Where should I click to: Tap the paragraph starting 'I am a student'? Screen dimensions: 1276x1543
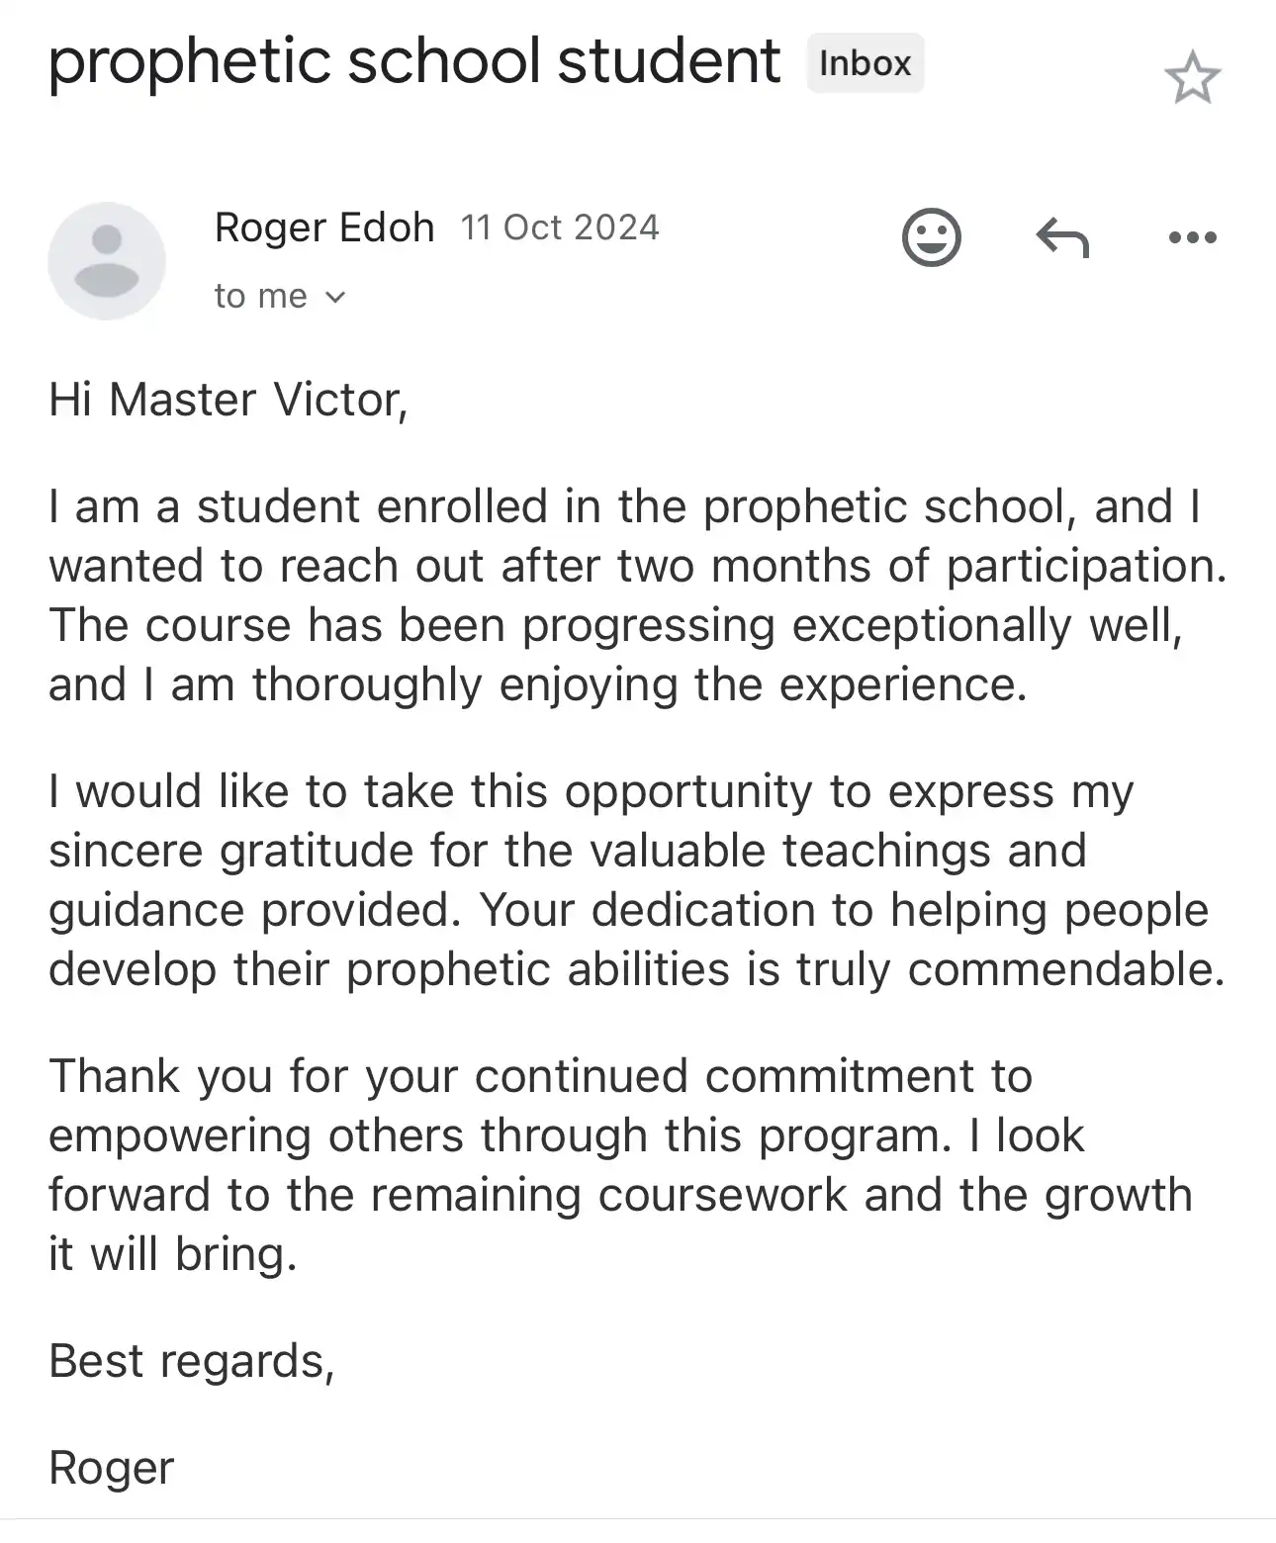[638, 595]
